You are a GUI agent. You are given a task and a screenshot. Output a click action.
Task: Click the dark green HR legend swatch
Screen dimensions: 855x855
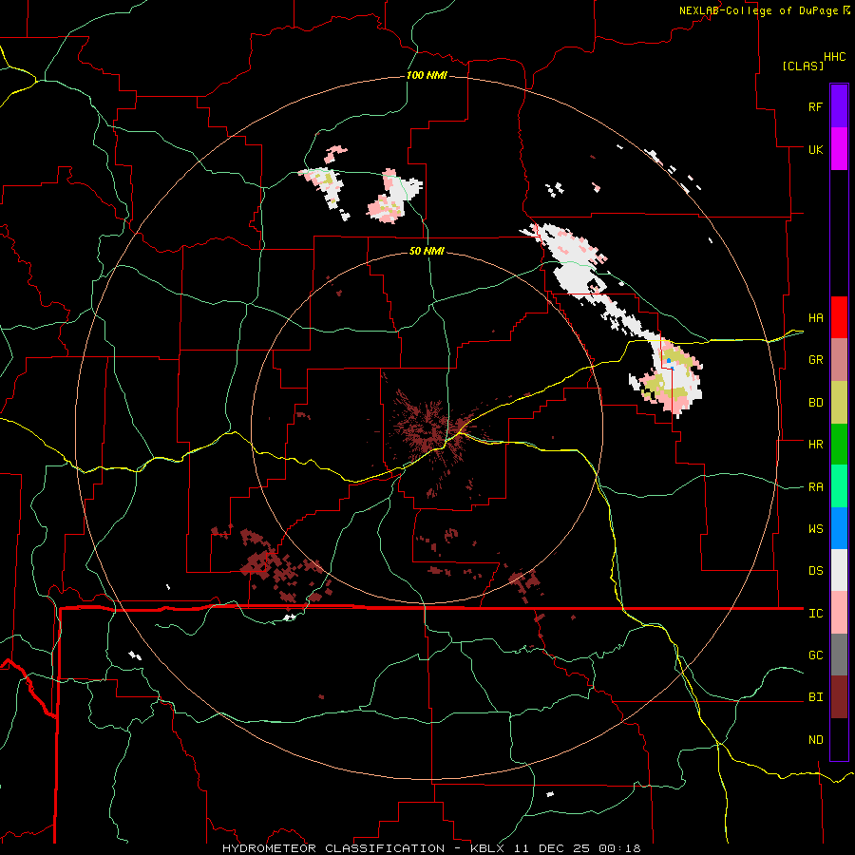coord(839,445)
